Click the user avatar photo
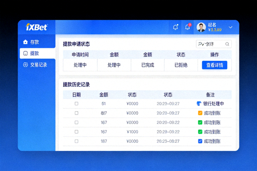The height and width of the screenshot is (171, 257). click(x=201, y=27)
